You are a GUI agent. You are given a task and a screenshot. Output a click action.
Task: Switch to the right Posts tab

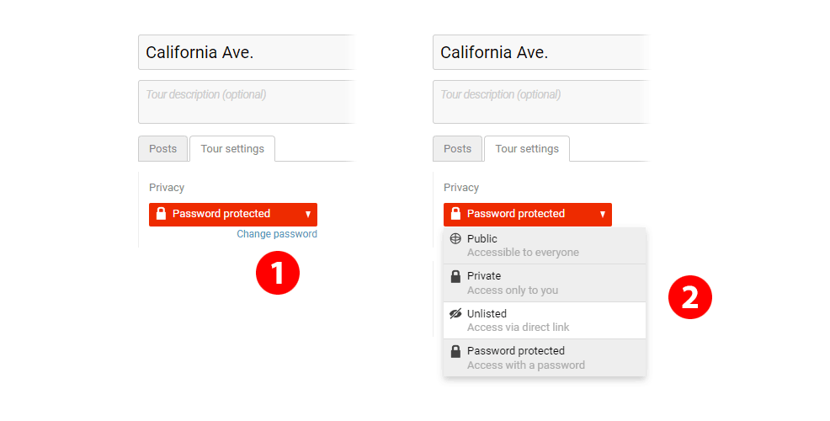457,149
